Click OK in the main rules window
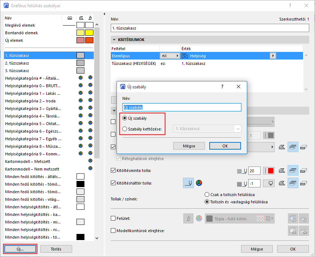 293,249
